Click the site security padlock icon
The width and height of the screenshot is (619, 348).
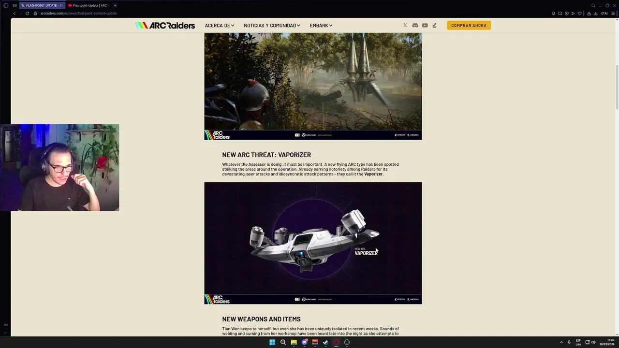35,13
